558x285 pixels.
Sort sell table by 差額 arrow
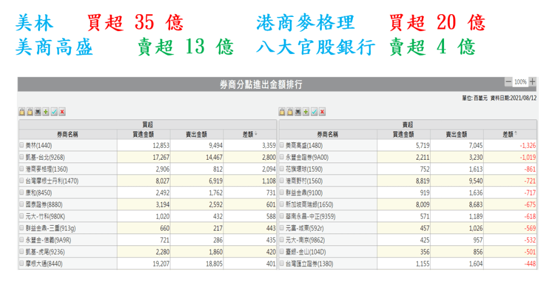tap(516, 134)
